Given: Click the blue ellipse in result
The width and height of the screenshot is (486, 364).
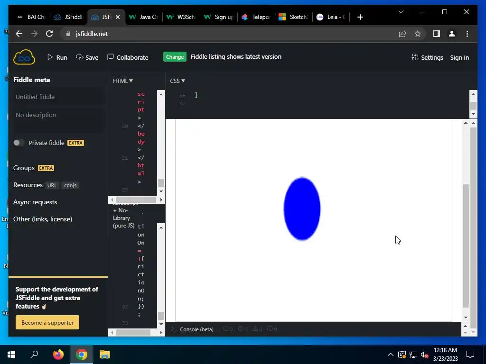Looking at the screenshot, I should pos(302,209).
